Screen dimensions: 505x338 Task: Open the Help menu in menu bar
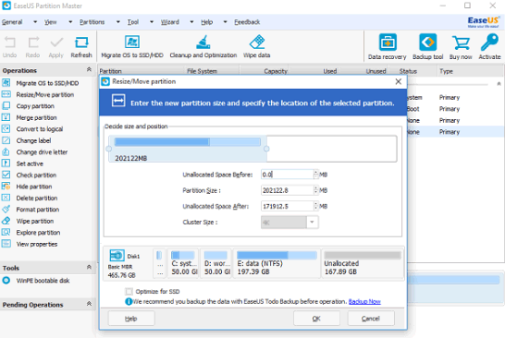point(207,22)
